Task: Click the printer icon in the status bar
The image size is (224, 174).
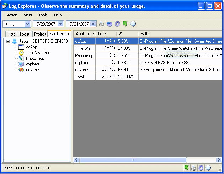Action: point(194,168)
